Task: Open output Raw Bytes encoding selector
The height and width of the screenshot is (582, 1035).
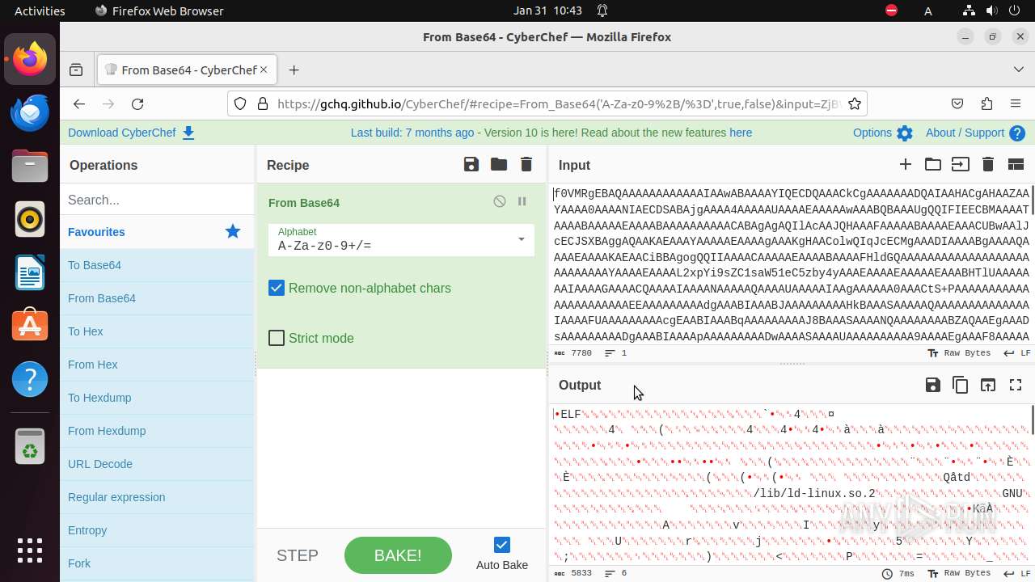Action: point(959,573)
